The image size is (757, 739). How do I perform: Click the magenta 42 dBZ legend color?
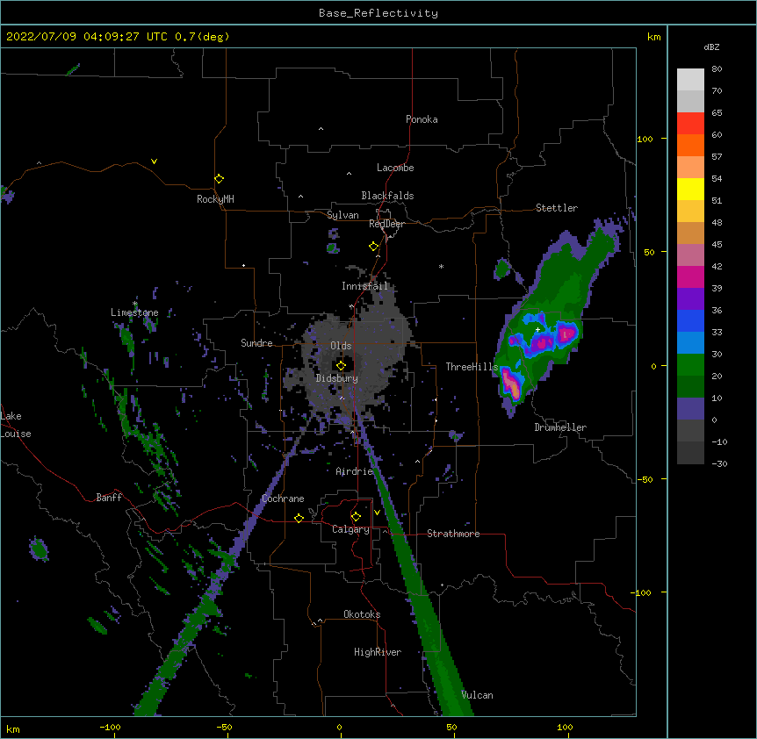point(690,276)
